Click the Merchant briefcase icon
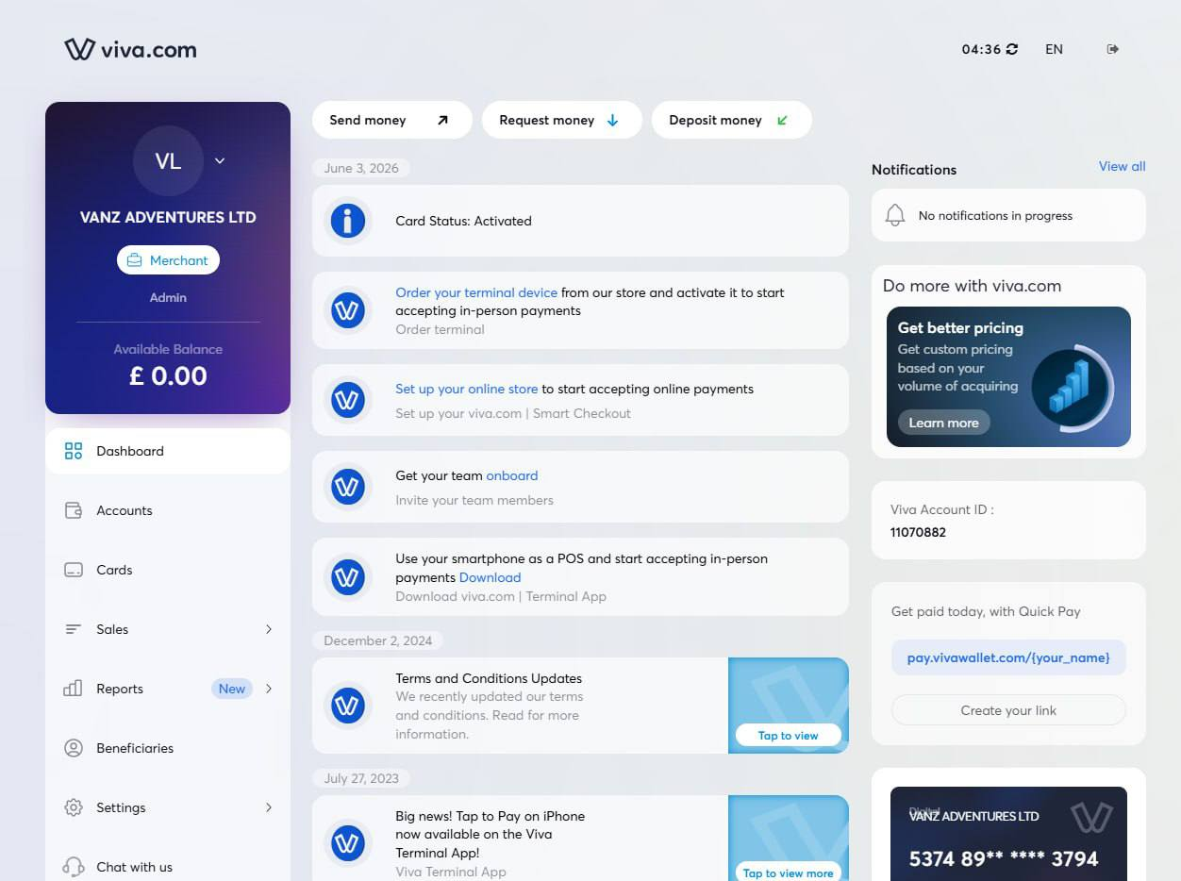The width and height of the screenshot is (1181, 881). point(135,260)
